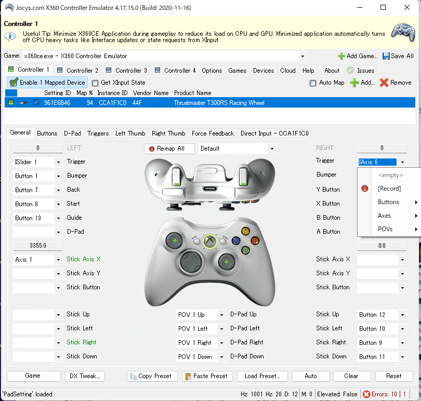Click the Remap All red record icon
Image resolution: width=421 pixels, height=401 pixels.
point(152,149)
